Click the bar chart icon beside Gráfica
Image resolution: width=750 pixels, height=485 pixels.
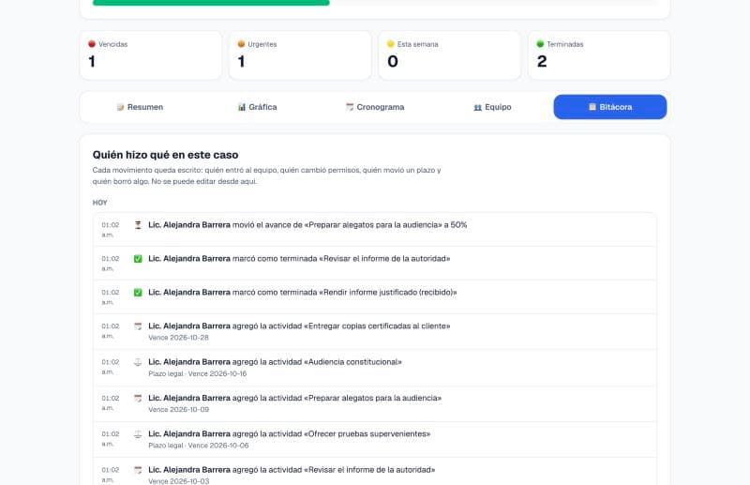pos(242,107)
